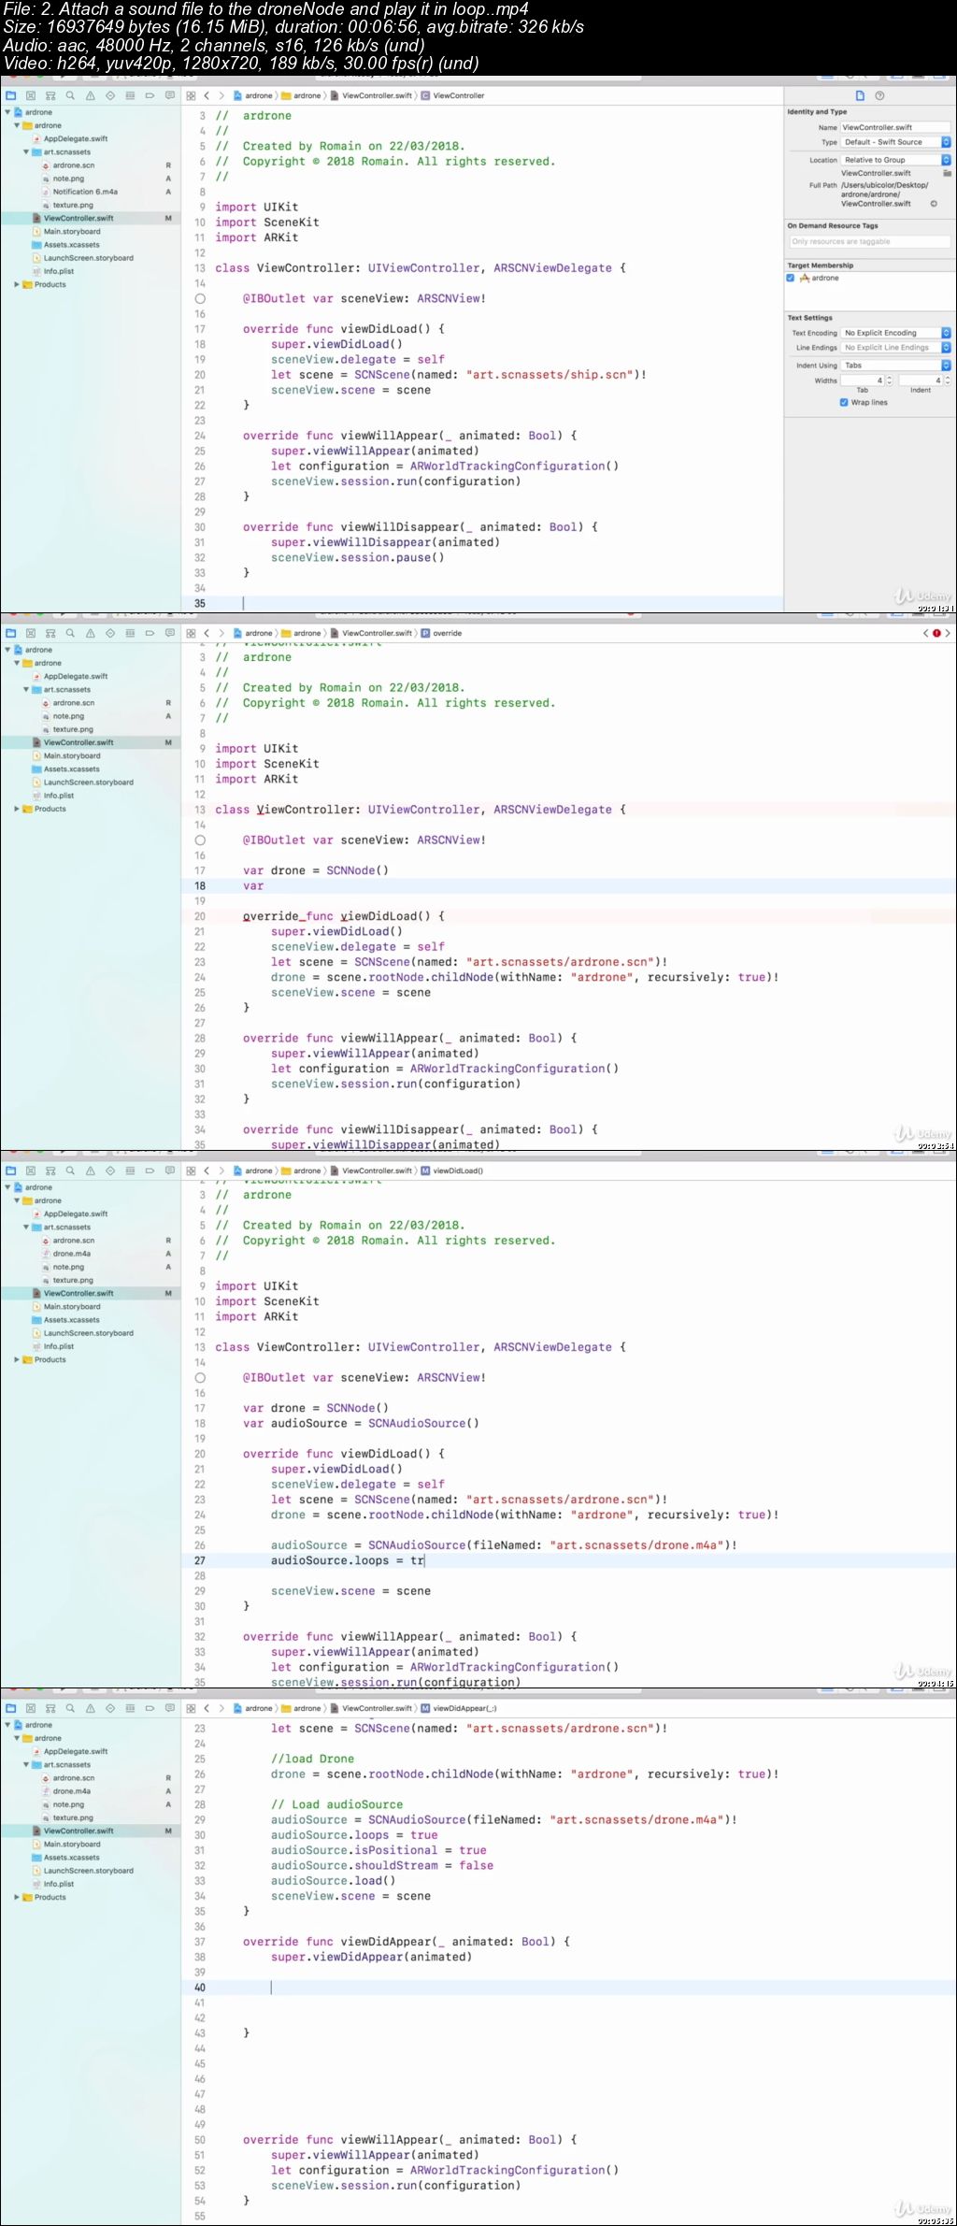The image size is (957, 2226).
Task: Select Debug navigator icon in top frame
Action: [x=130, y=95]
